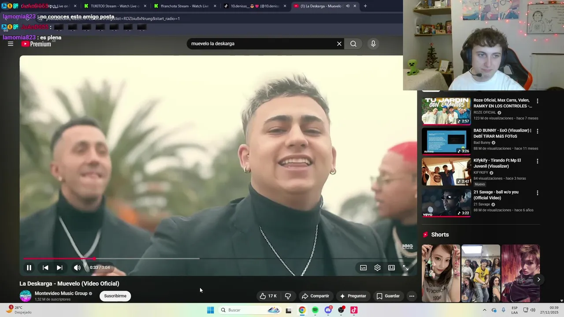Viewport: 564px width, 317px height.
Task: Click the ROZE OFICIAL channel name
Action: pos(485,112)
